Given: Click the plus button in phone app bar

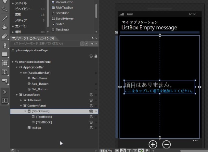Looking at the screenshot, I should tap(153, 144).
